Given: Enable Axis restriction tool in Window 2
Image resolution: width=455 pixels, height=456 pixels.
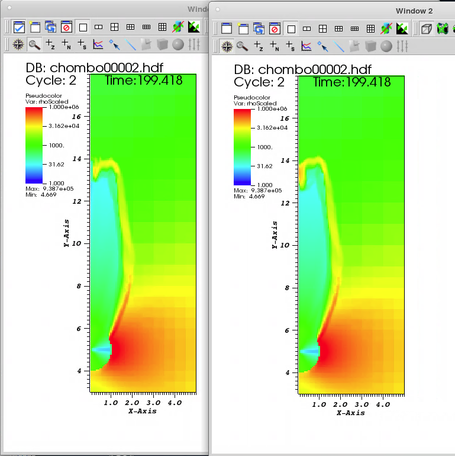Looking at the screenshot, I should pos(402,46).
